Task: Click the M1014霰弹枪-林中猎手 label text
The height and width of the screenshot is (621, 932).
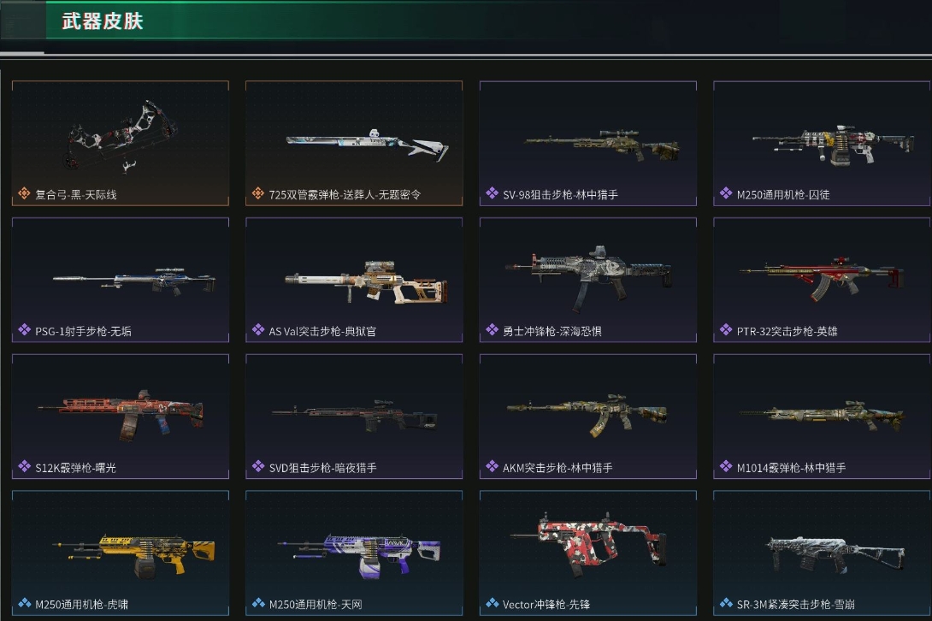Action: pyautogui.click(x=791, y=468)
